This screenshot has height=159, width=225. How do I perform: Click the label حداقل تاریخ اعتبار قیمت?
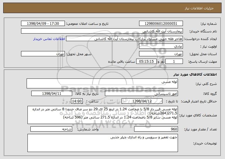pos(199,101)
